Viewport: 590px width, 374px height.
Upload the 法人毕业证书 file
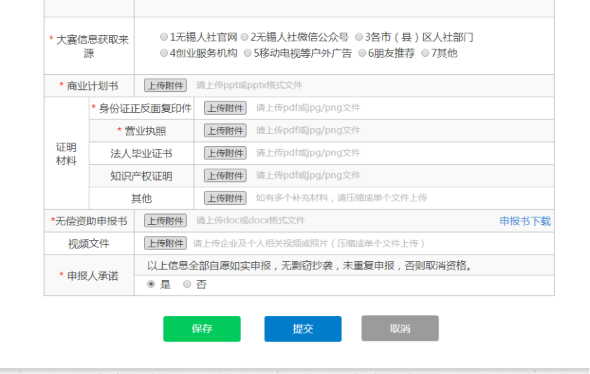tap(225, 153)
